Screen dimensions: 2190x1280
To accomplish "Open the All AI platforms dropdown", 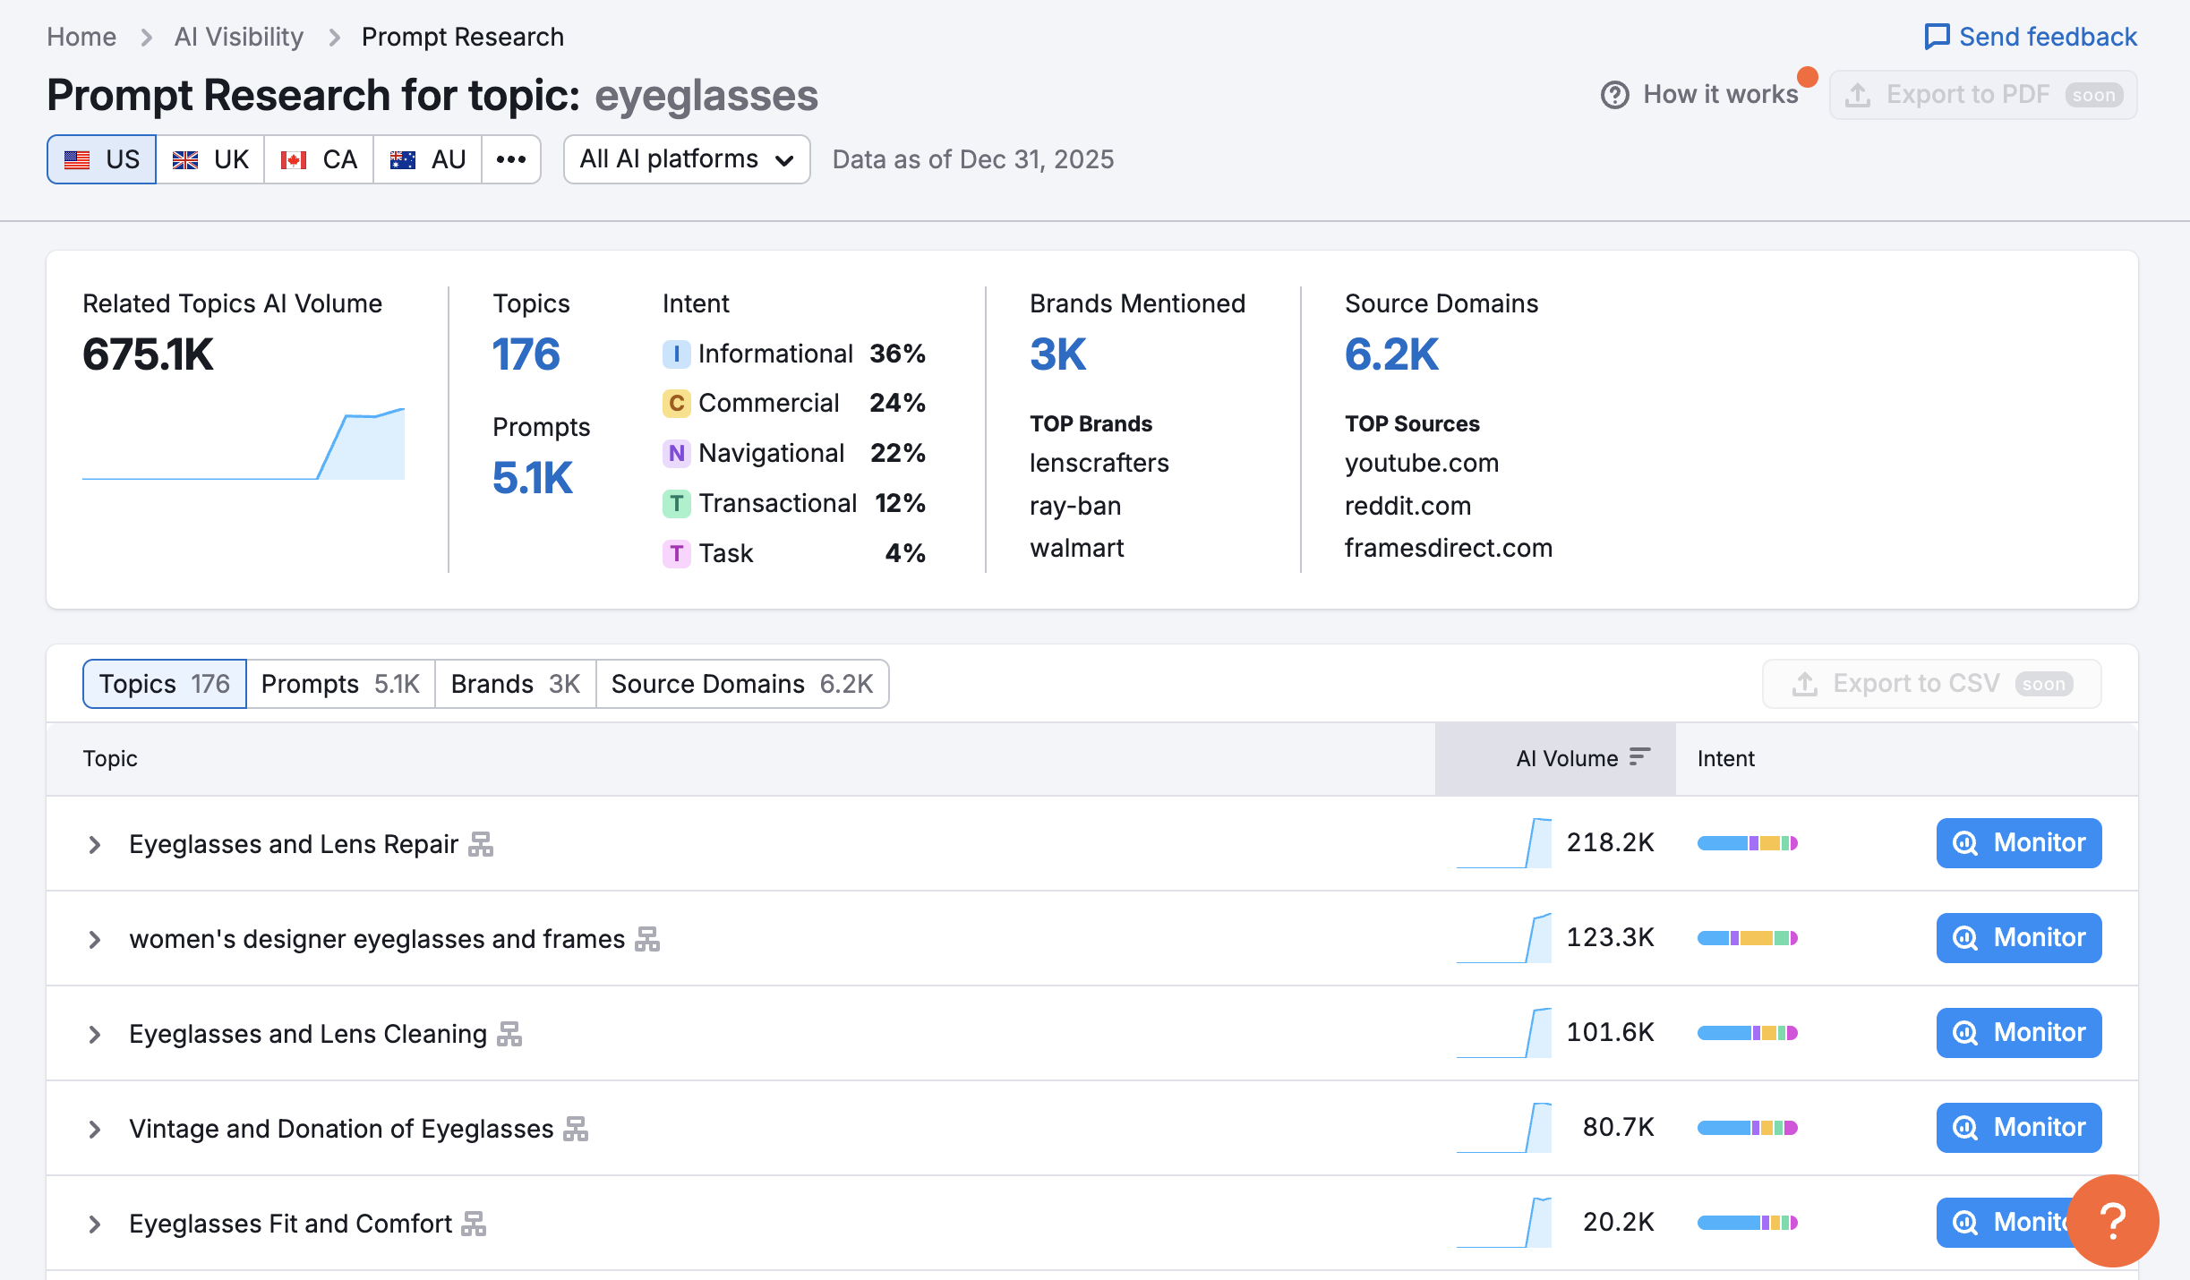I will pyautogui.click(x=687, y=159).
